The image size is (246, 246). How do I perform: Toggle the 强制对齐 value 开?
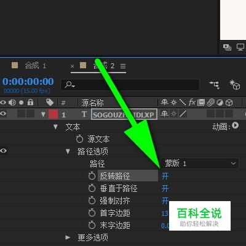165,200
